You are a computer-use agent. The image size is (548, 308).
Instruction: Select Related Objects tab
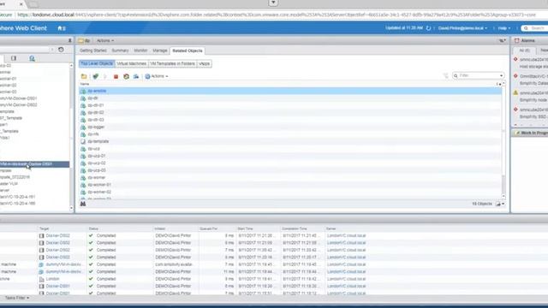click(x=188, y=50)
